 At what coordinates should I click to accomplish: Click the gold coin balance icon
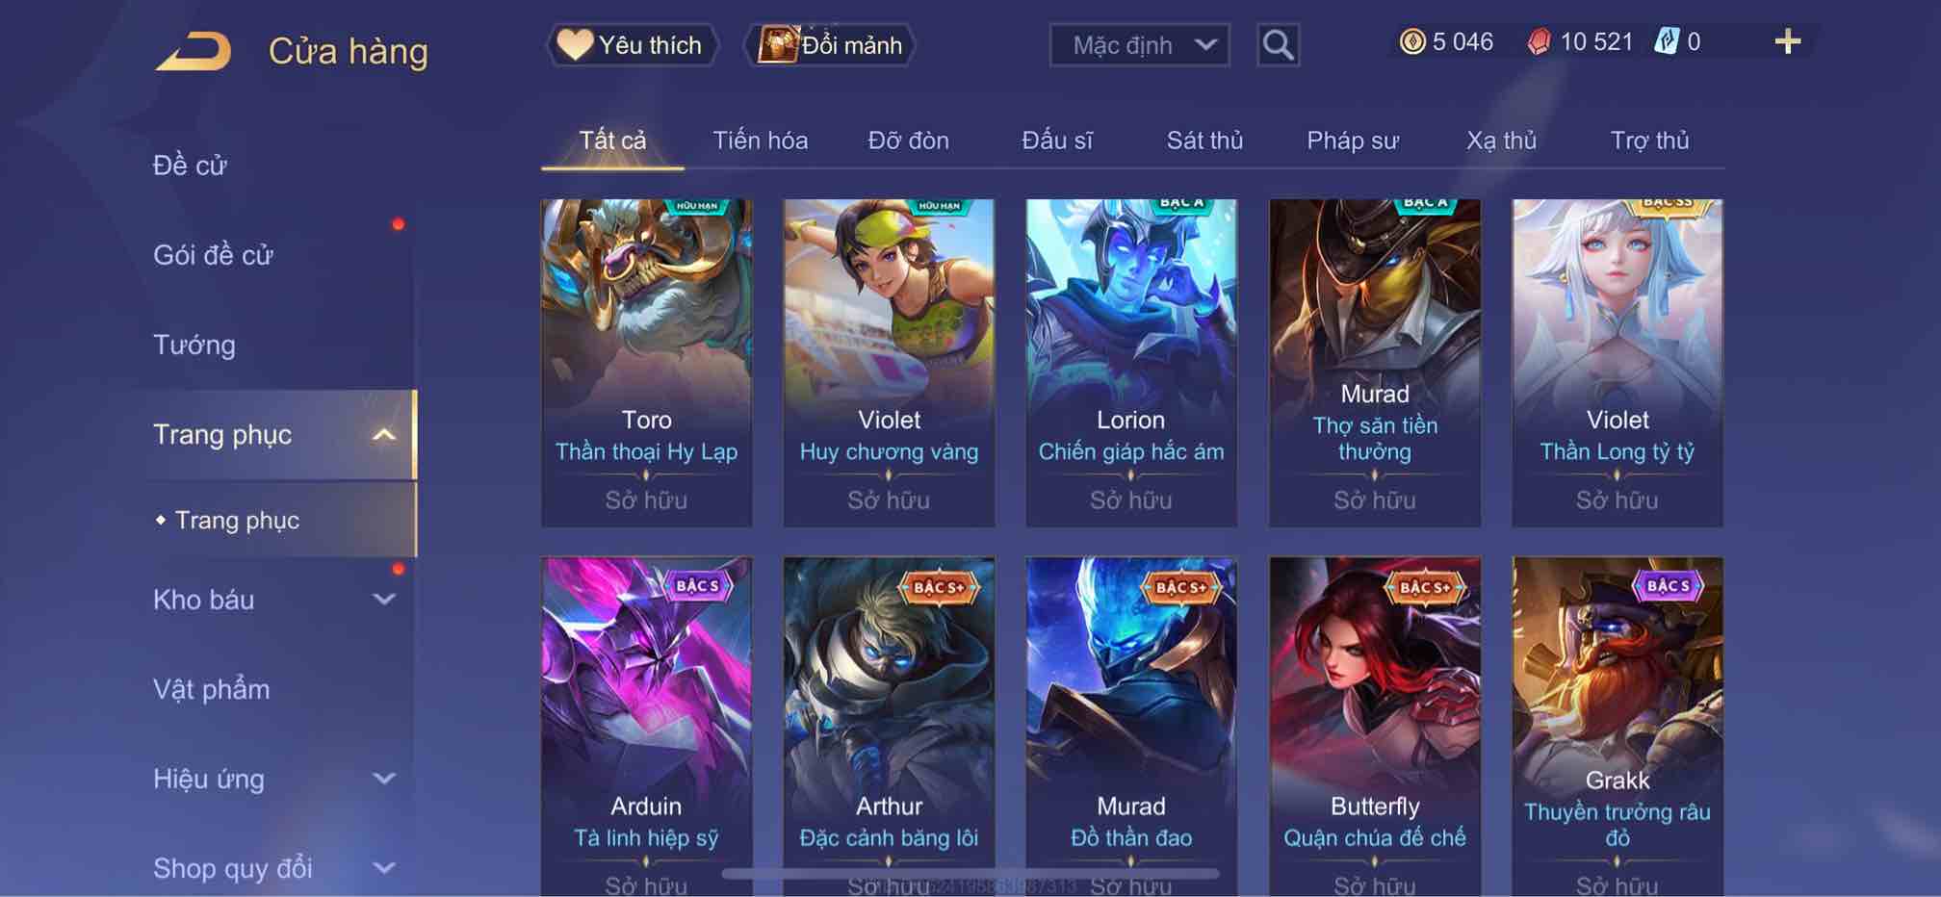(1411, 41)
